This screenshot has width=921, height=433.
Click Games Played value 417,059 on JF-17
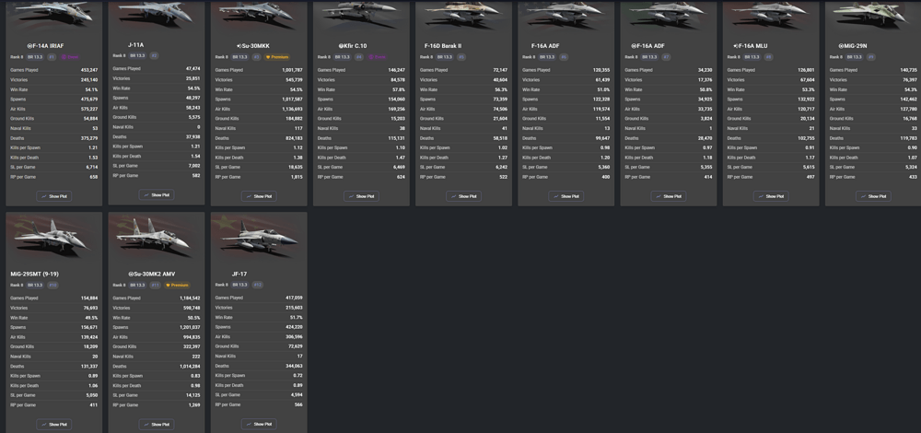pos(294,298)
